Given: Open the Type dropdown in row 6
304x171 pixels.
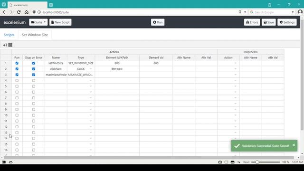Looking at the screenshot, I should (91, 92).
